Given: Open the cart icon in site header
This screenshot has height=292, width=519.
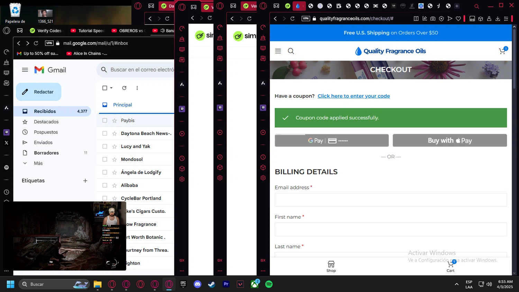Looking at the screenshot, I should tap(502, 51).
